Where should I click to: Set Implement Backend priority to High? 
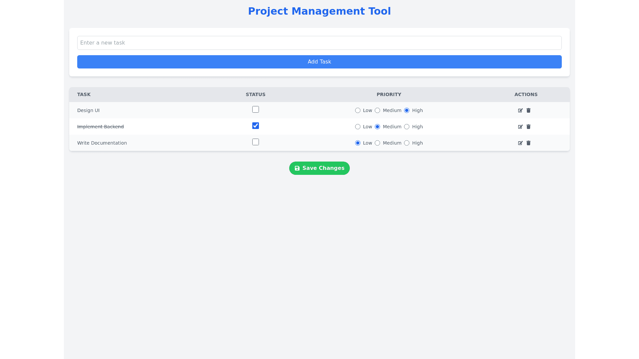pos(407,127)
